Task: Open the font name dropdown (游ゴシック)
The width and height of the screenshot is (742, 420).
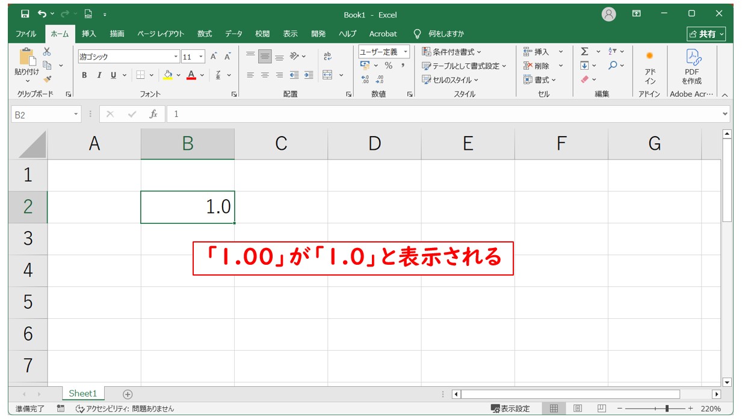Action: tap(176, 57)
